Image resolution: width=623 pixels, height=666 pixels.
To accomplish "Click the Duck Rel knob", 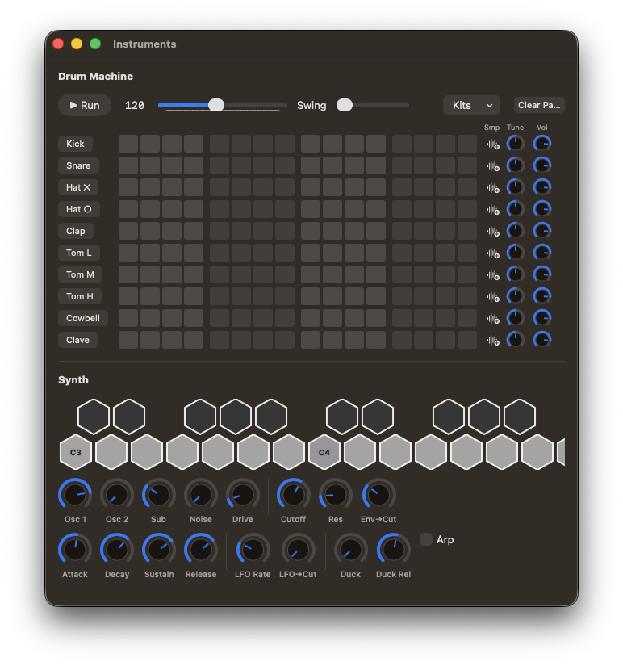I will point(393,550).
